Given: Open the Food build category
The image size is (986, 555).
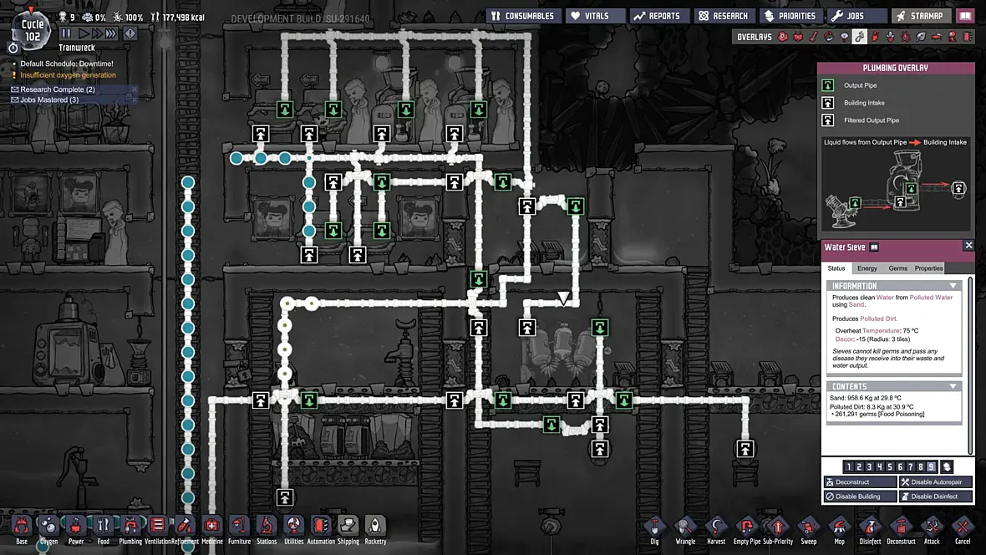Looking at the screenshot, I should [103, 529].
